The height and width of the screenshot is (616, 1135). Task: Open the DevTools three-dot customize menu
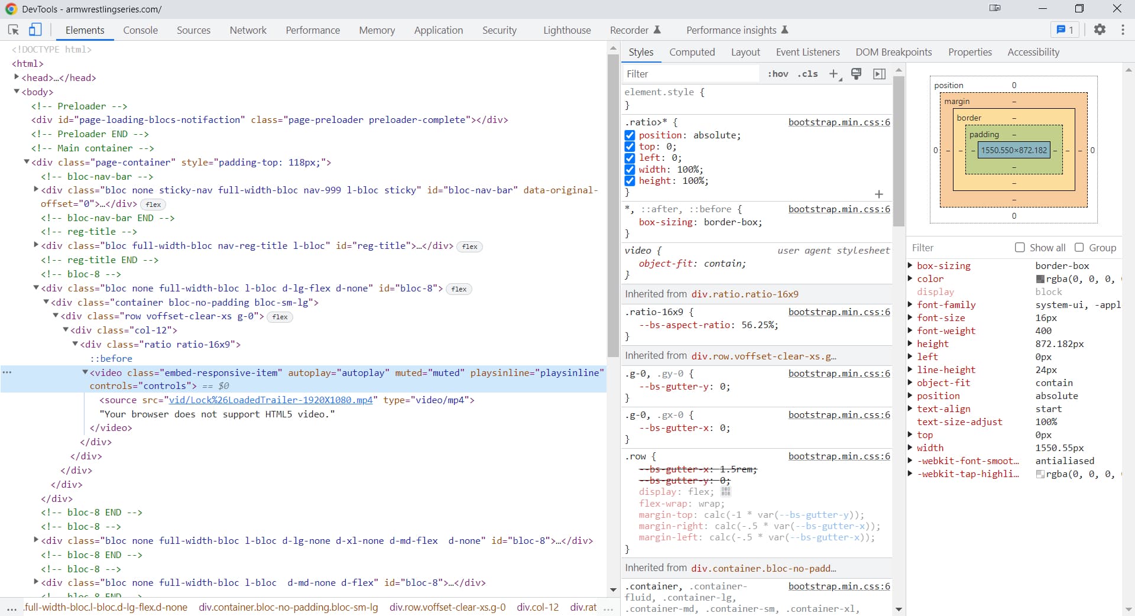point(1123,30)
